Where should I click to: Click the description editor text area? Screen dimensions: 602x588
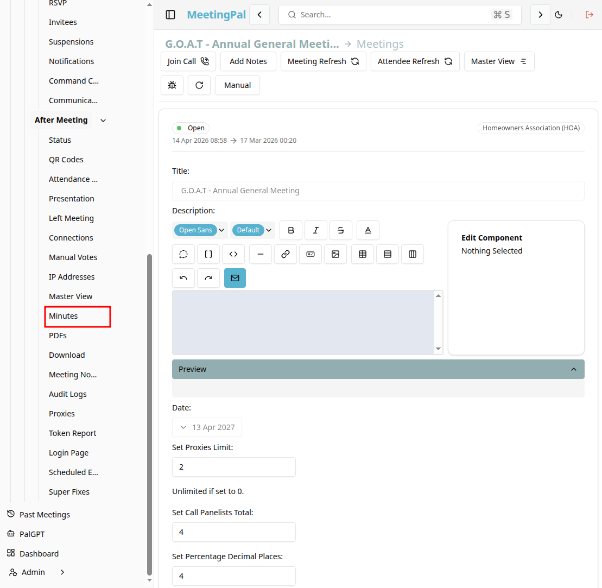click(x=303, y=322)
